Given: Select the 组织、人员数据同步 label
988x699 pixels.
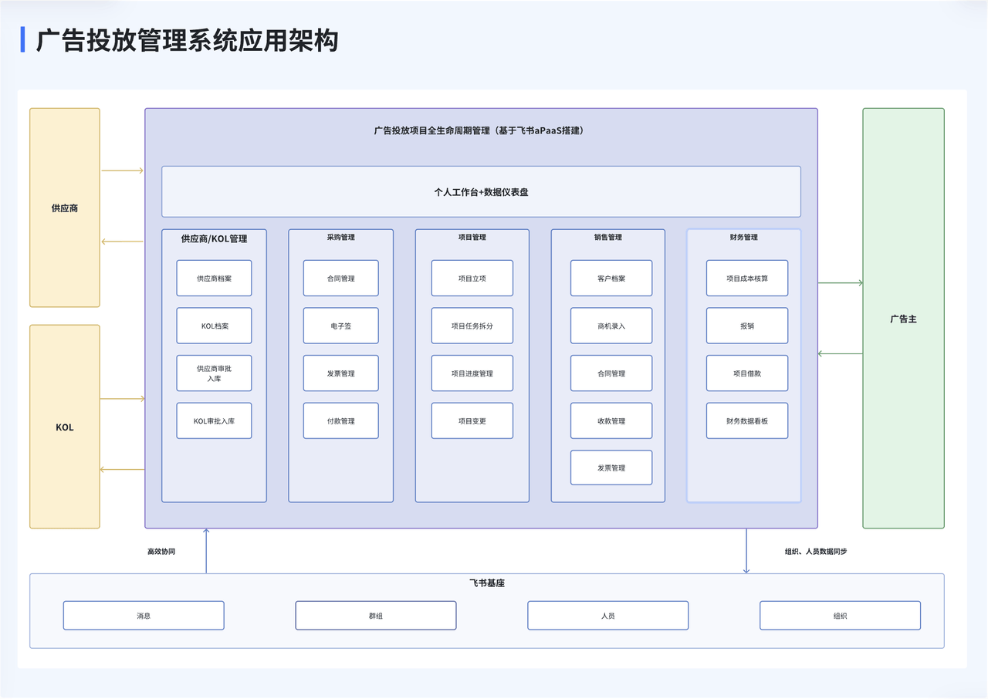Looking at the screenshot, I should (x=816, y=552).
